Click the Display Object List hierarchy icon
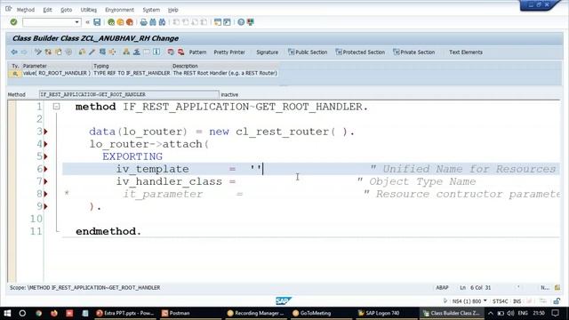The width and height of the screenshot is (569, 320). pyautogui.click(x=126, y=52)
